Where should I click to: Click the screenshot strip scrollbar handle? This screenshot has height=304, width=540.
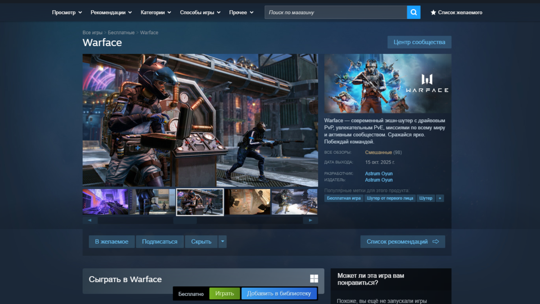tap(185, 220)
